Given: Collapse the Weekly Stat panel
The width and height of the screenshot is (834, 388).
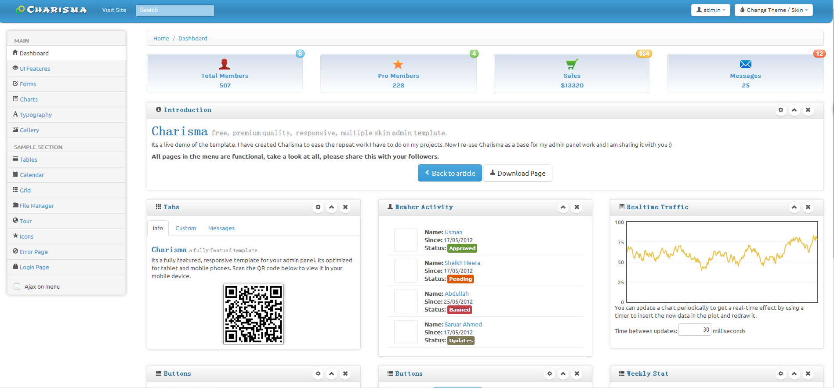Looking at the screenshot, I should [x=794, y=374].
